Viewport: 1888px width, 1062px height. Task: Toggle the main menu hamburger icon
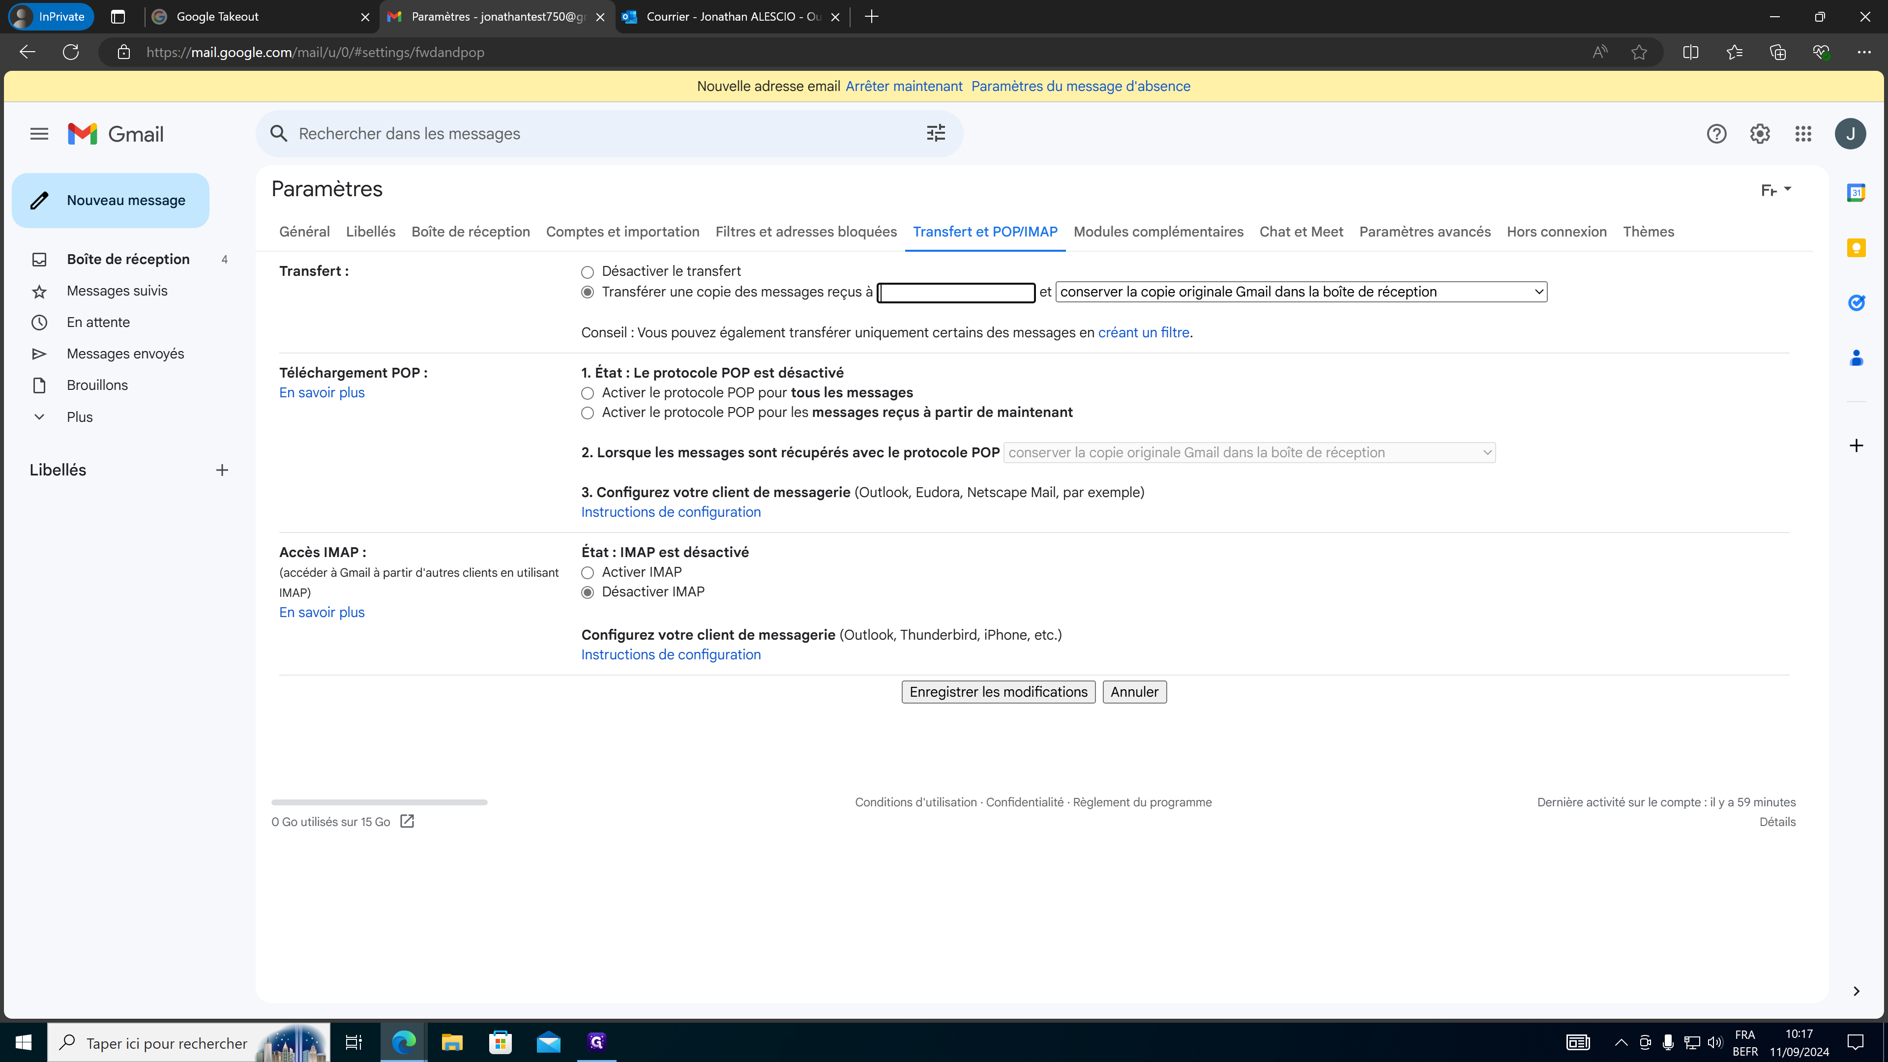click(x=39, y=133)
